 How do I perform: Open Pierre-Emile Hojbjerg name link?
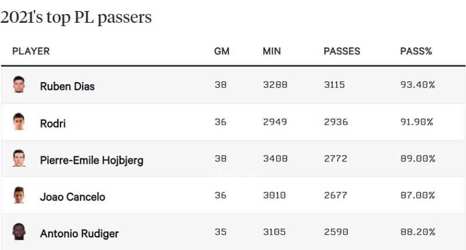(91, 160)
